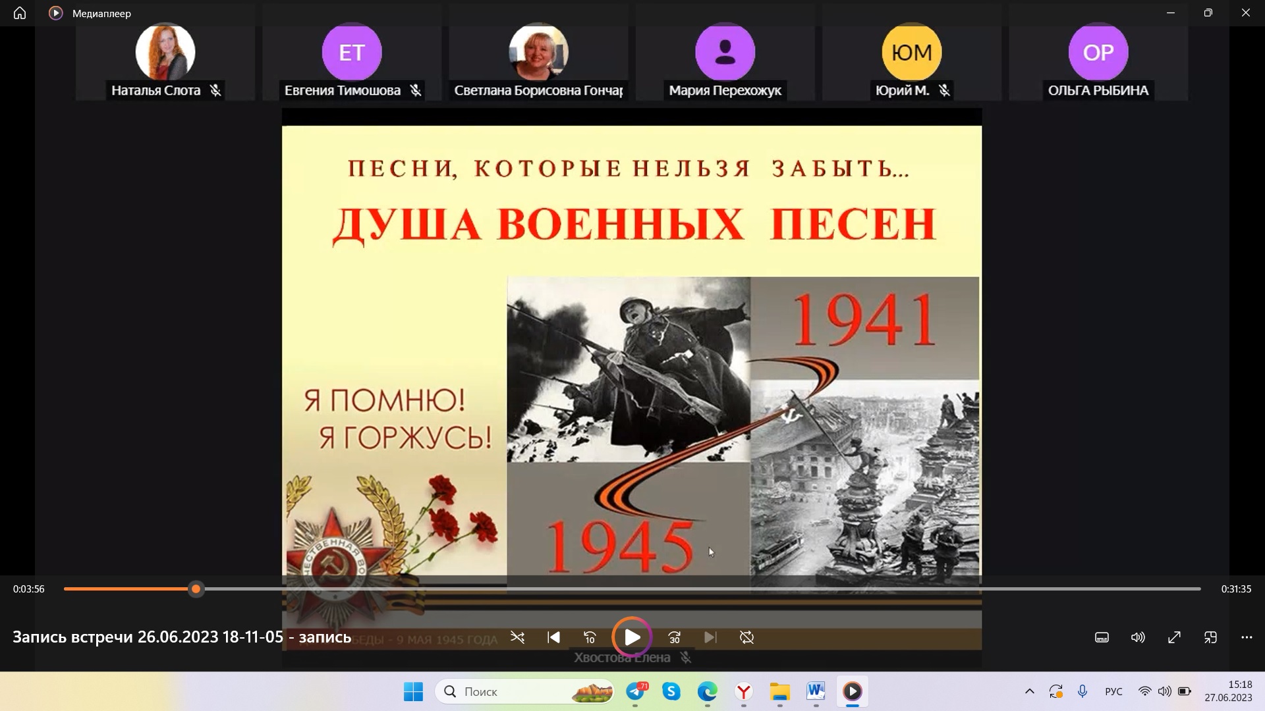Click the ДУША ВОЕННЫХ ПЕСЕН slide title
Viewport: 1265px width, 711px height.
633,225
